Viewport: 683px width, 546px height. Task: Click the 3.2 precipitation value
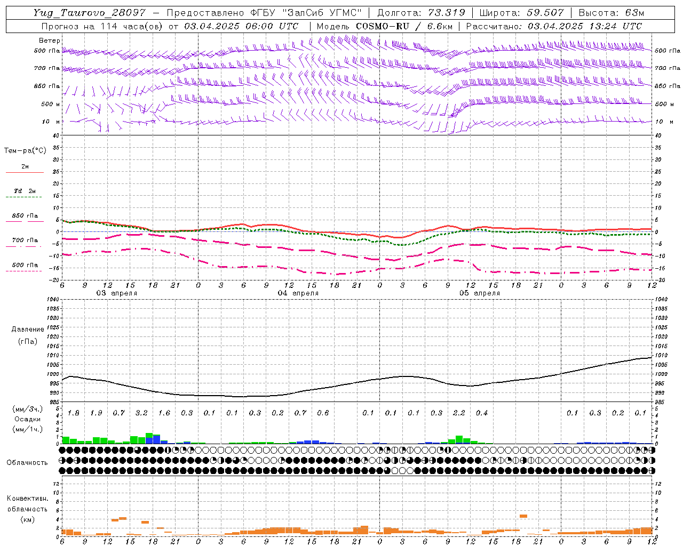point(141,413)
